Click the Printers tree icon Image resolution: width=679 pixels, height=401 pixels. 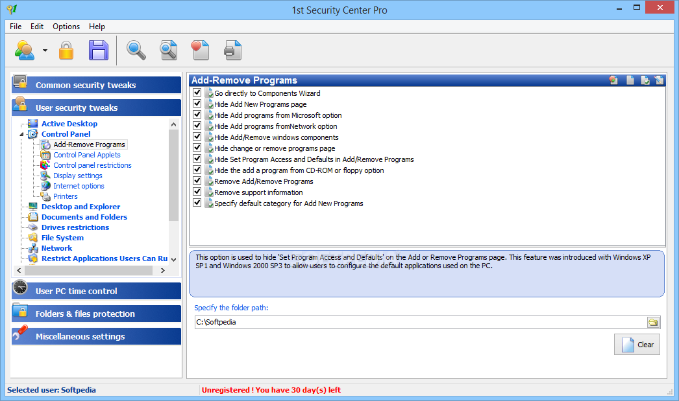click(45, 196)
